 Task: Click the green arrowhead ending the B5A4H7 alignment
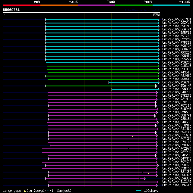click(x=156, y=86)
